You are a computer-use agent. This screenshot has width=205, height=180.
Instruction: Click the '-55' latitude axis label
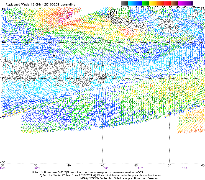click(3, 117)
